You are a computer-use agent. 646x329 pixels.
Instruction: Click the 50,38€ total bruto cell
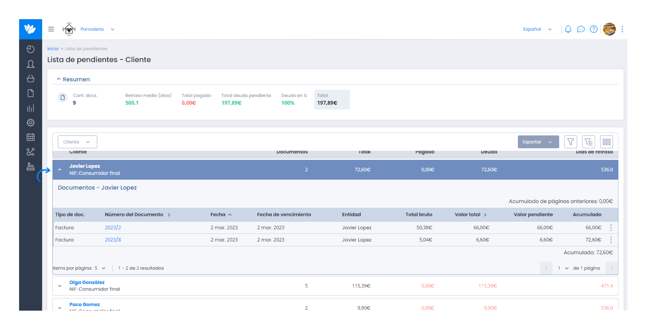(x=424, y=228)
